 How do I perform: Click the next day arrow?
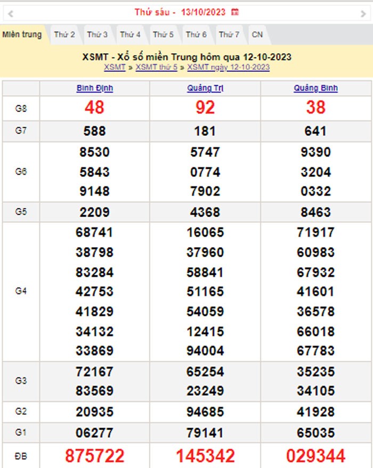(363, 13)
